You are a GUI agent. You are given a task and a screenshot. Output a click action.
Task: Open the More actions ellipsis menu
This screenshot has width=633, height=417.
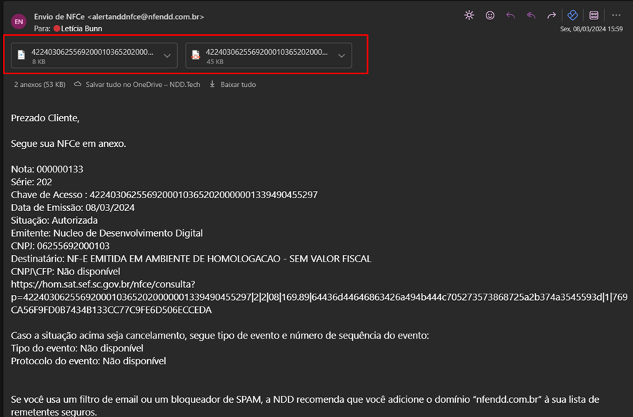coord(616,15)
